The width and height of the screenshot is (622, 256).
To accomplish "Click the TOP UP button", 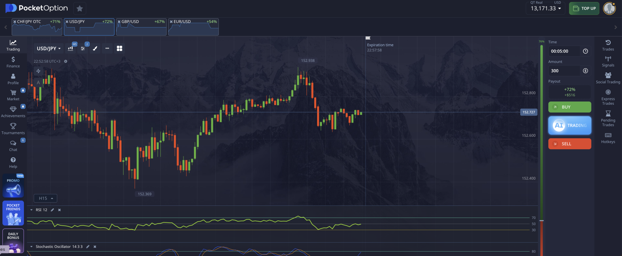I will click(584, 8).
